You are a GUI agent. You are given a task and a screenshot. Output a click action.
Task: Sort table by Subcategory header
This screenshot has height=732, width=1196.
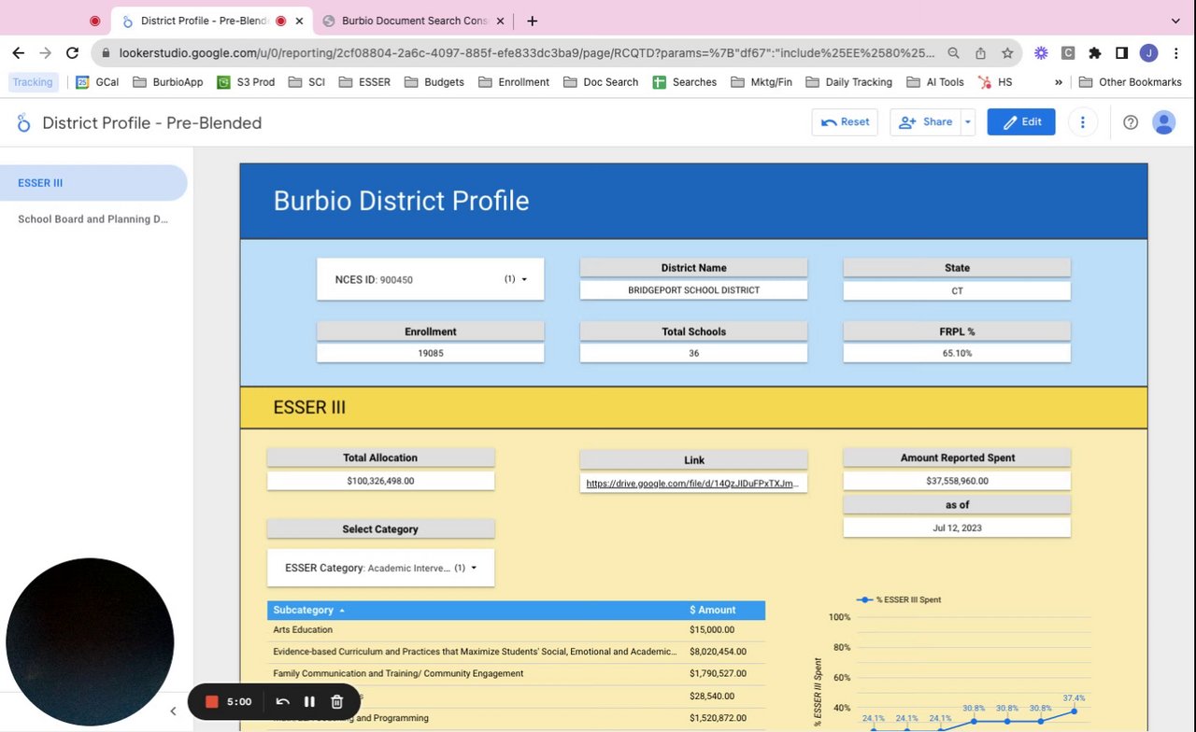[304, 610]
